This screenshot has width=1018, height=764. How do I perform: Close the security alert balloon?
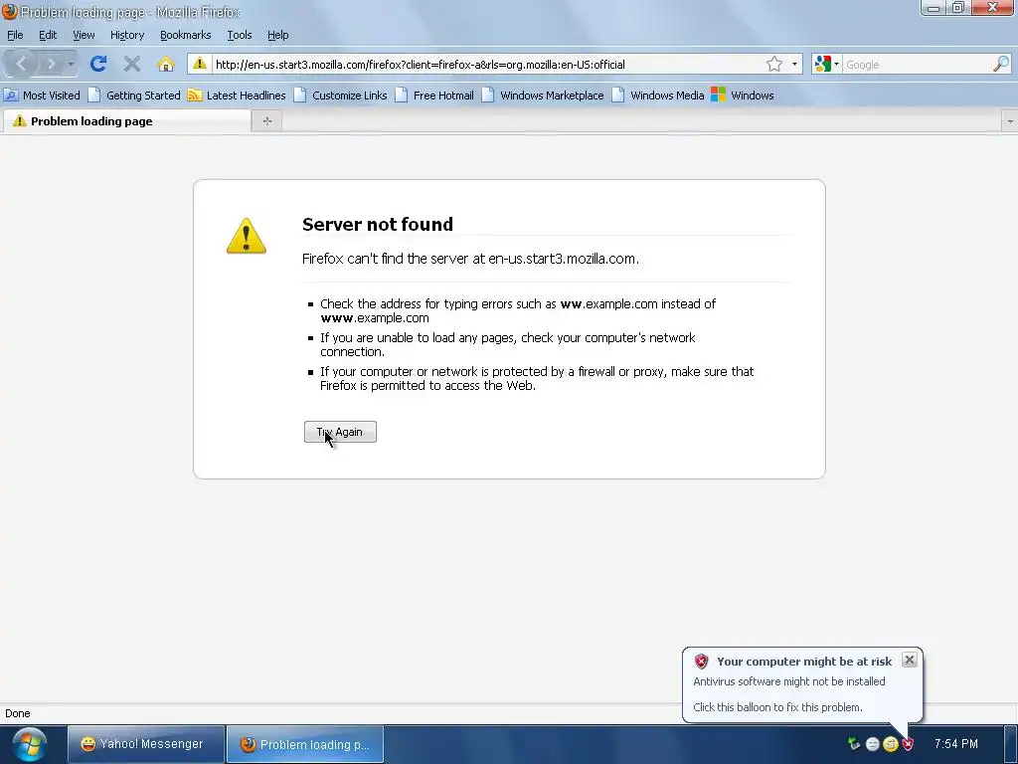910,660
